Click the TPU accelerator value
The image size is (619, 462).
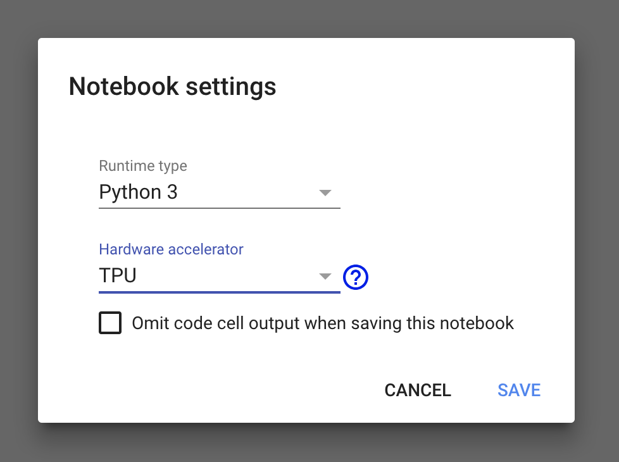[x=118, y=276]
